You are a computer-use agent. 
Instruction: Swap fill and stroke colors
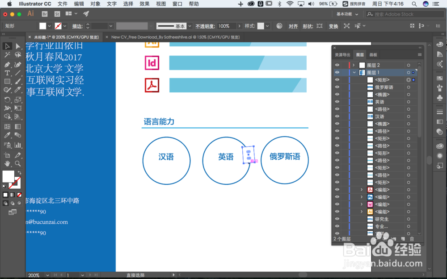(x=19, y=172)
